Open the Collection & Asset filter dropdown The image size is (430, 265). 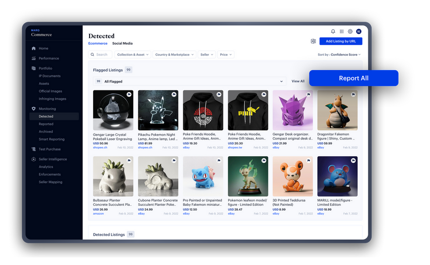tap(133, 54)
